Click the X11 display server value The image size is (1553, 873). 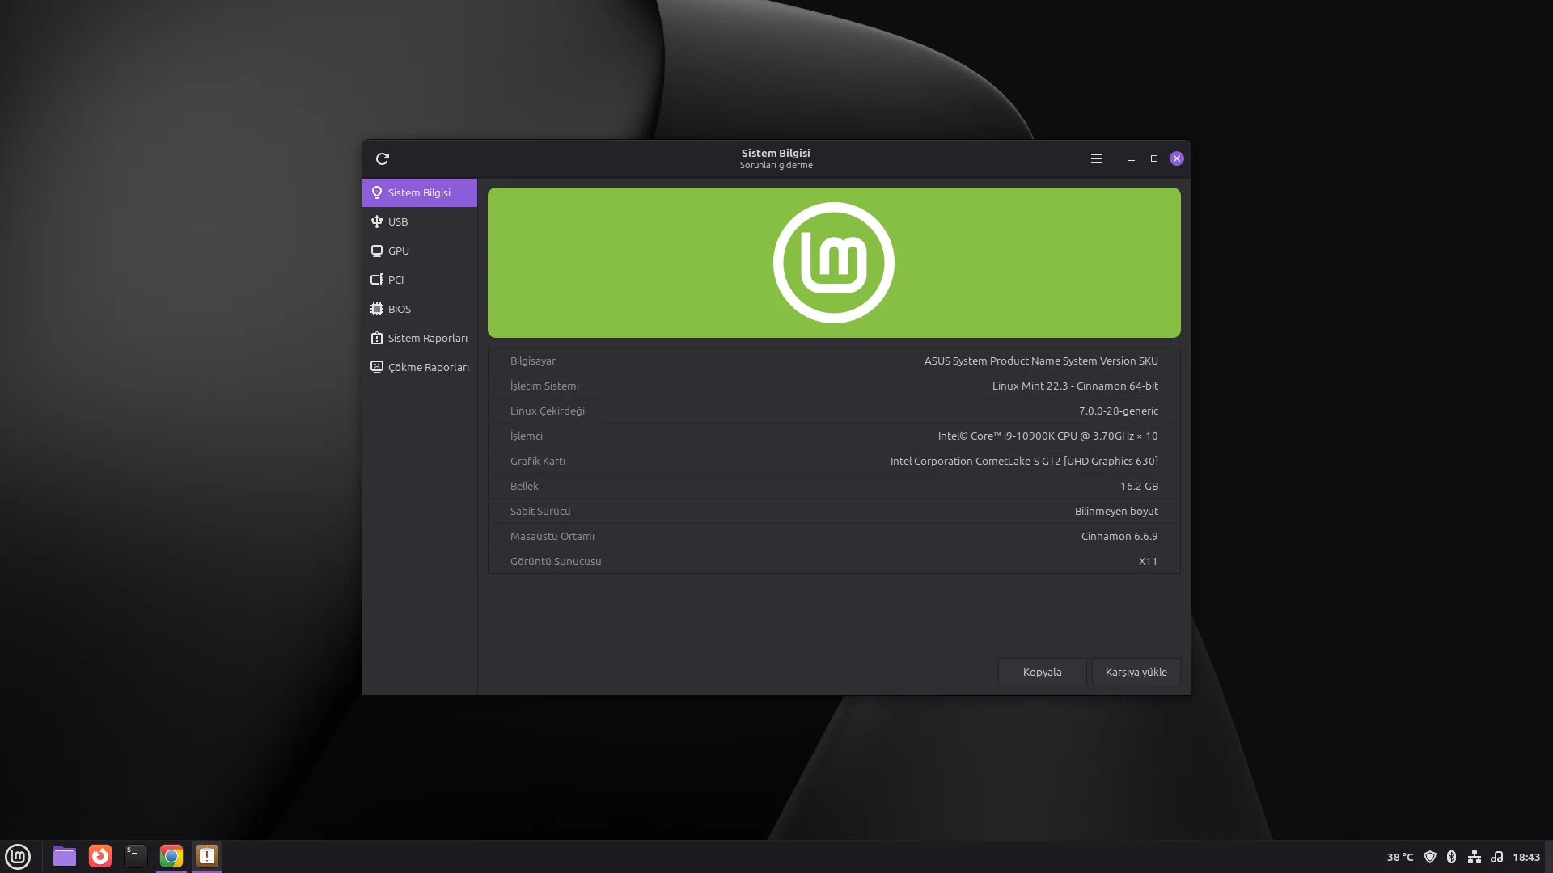(1149, 561)
